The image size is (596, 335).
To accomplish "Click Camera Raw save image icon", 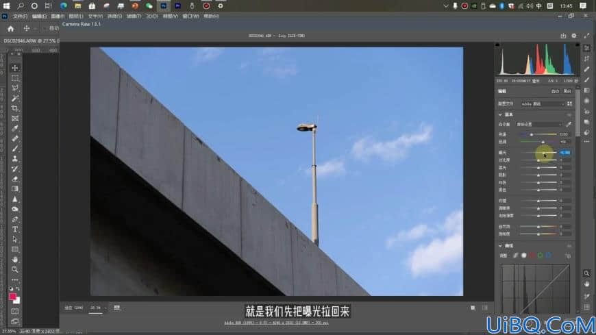I will (x=563, y=36).
